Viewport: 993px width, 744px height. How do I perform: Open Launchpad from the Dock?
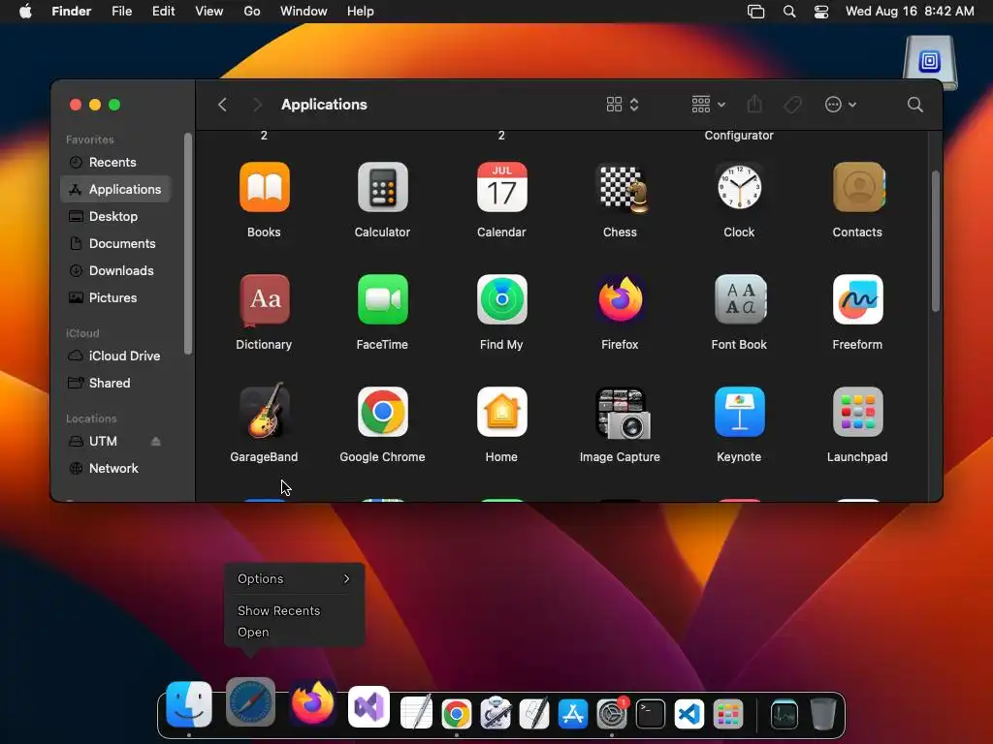(x=727, y=714)
